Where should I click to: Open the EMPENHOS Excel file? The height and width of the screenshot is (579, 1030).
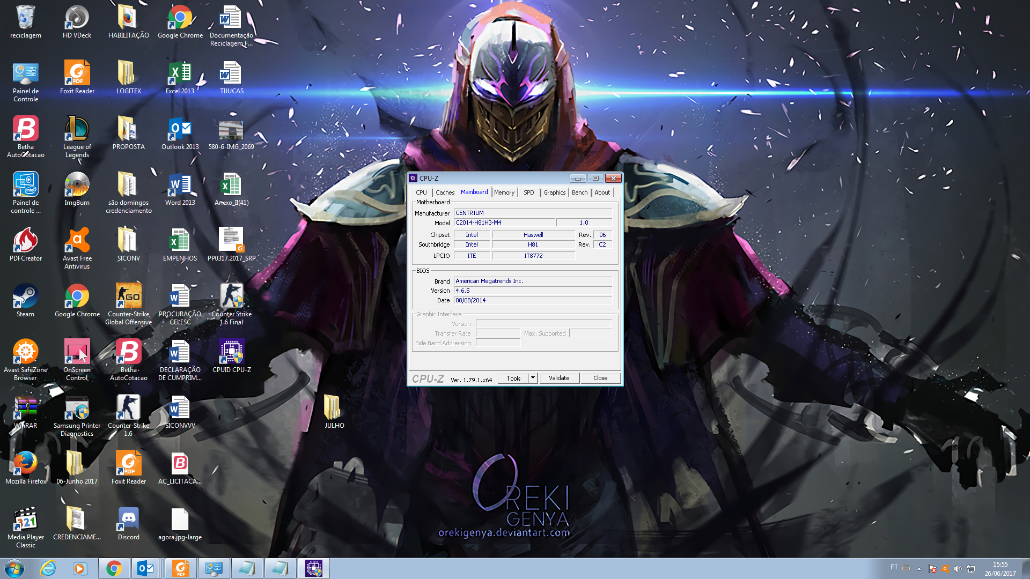[180, 244]
